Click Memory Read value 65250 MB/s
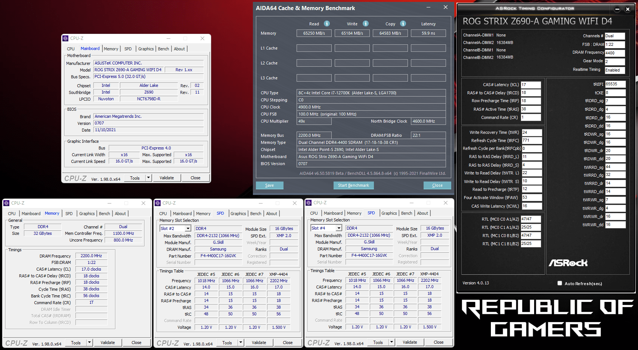 [x=314, y=33]
